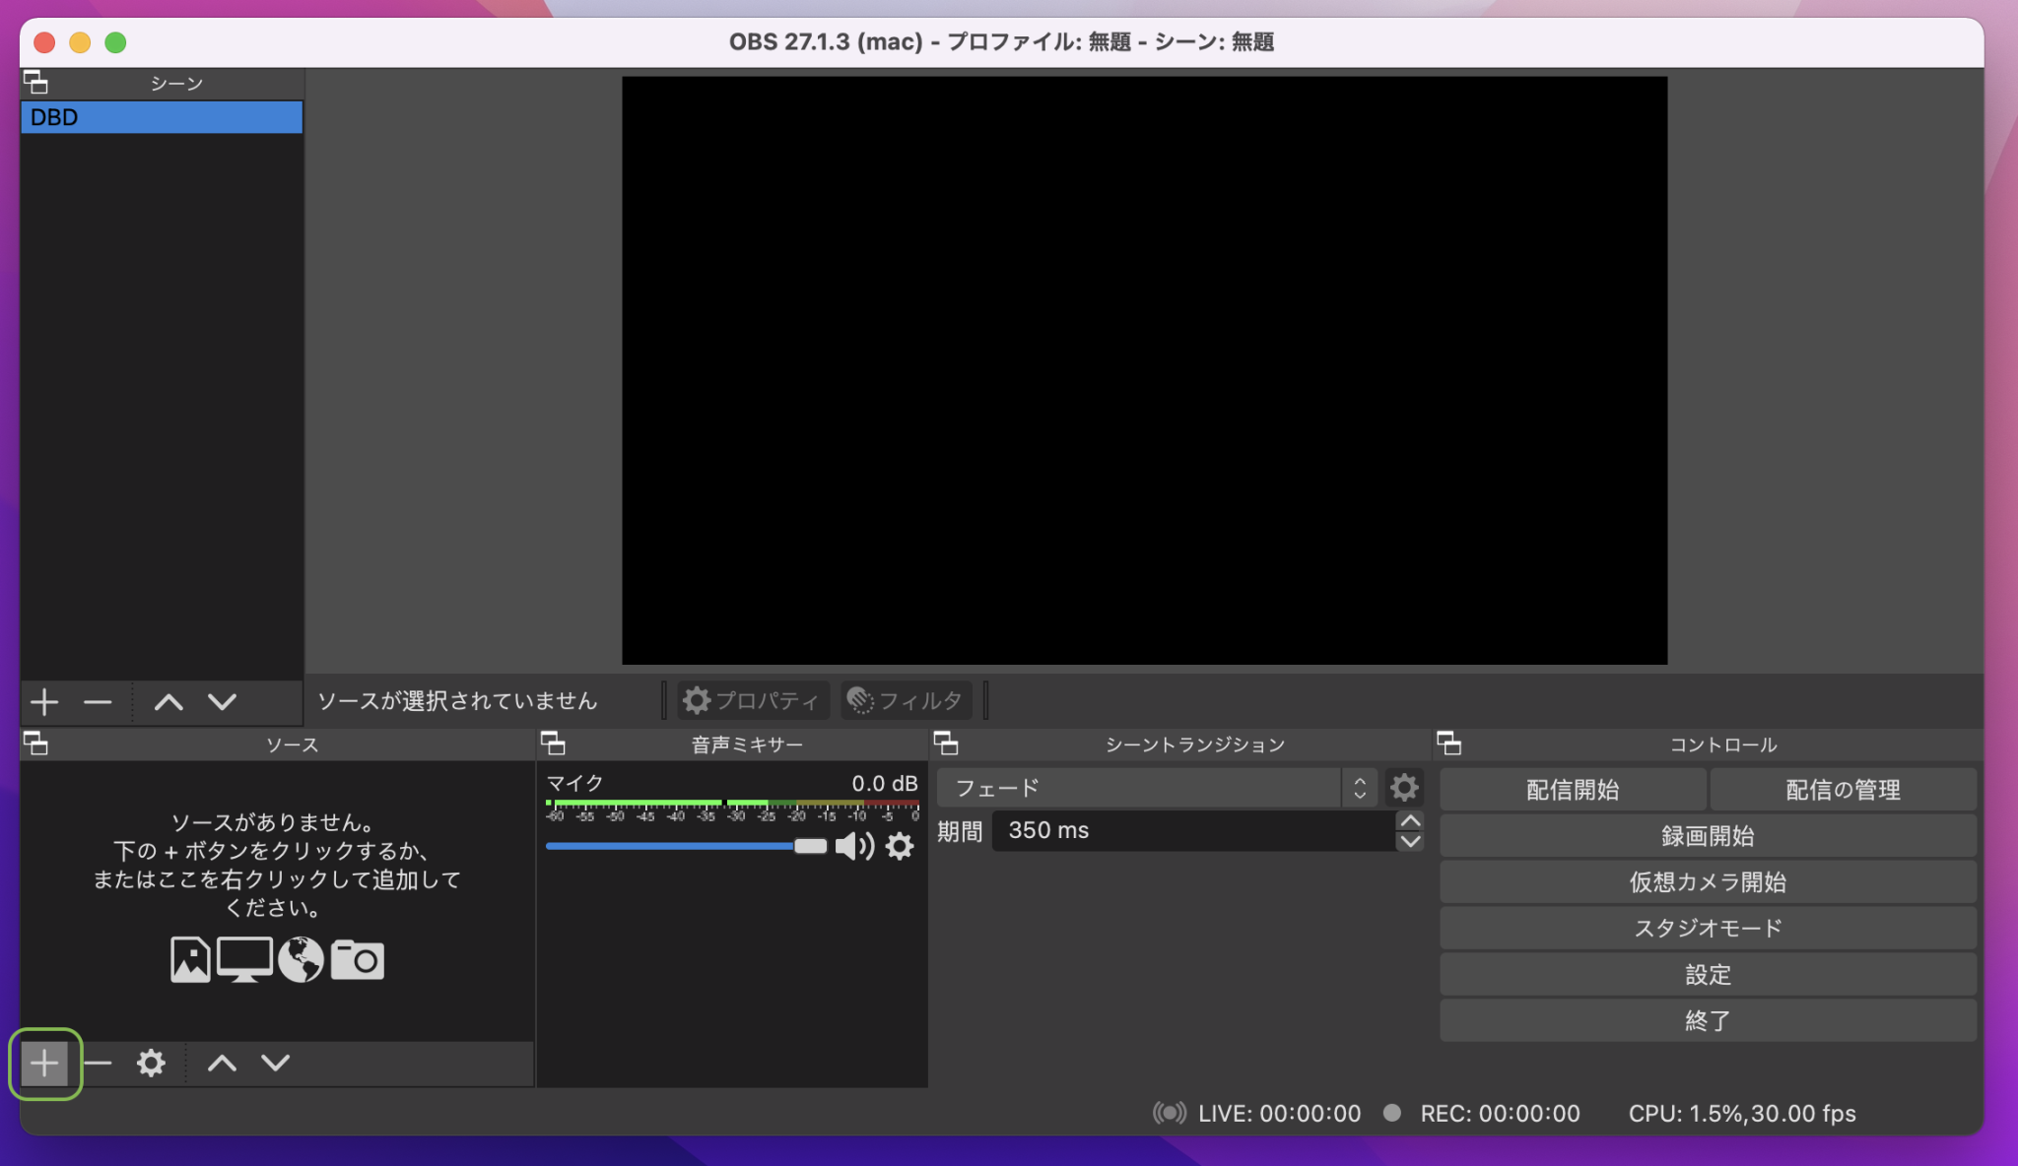
Task: Pop out the コントロール panel via its corner icon
Action: coord(1450,745)
